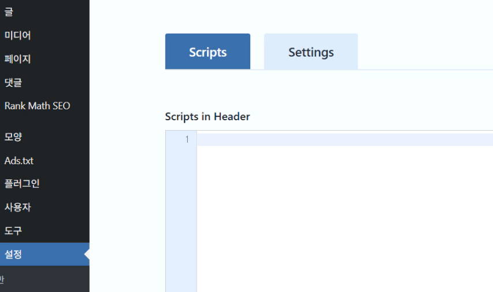This screenshot has height=292, width=493.
Task: Open the 글 (Posts) menu
Action: 9,12
